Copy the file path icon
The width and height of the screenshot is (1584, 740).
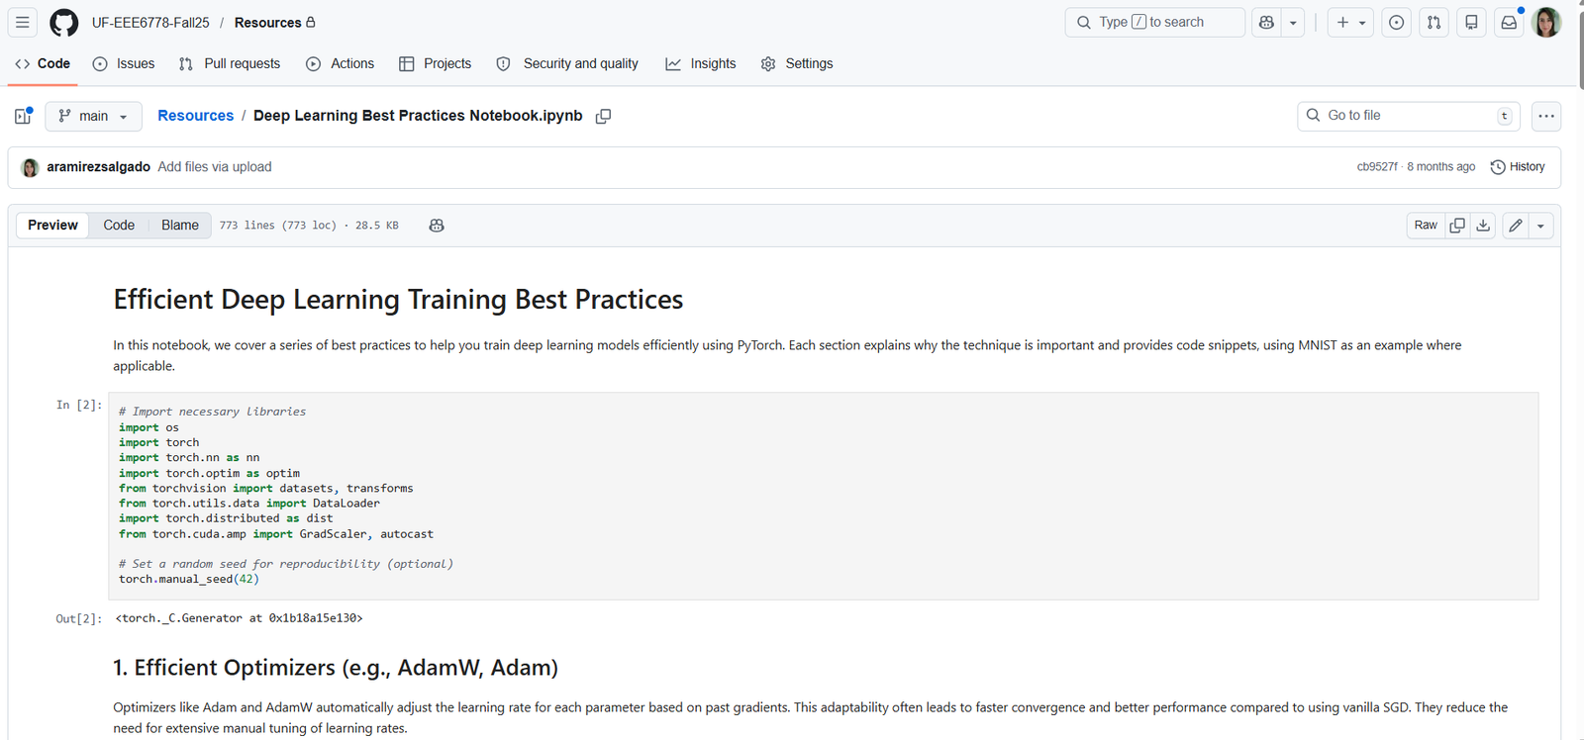point(603,116)
